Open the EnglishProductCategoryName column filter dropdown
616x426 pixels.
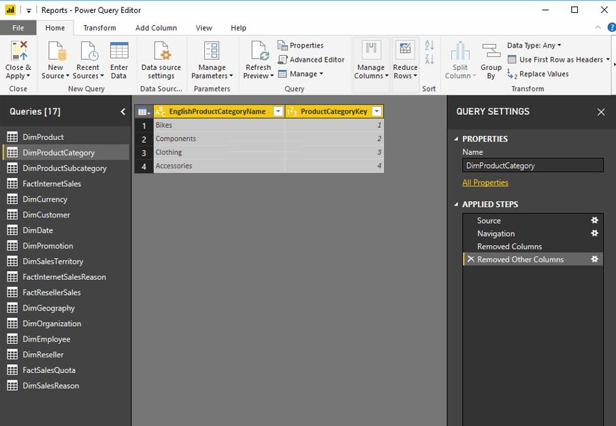coord(278,111)
